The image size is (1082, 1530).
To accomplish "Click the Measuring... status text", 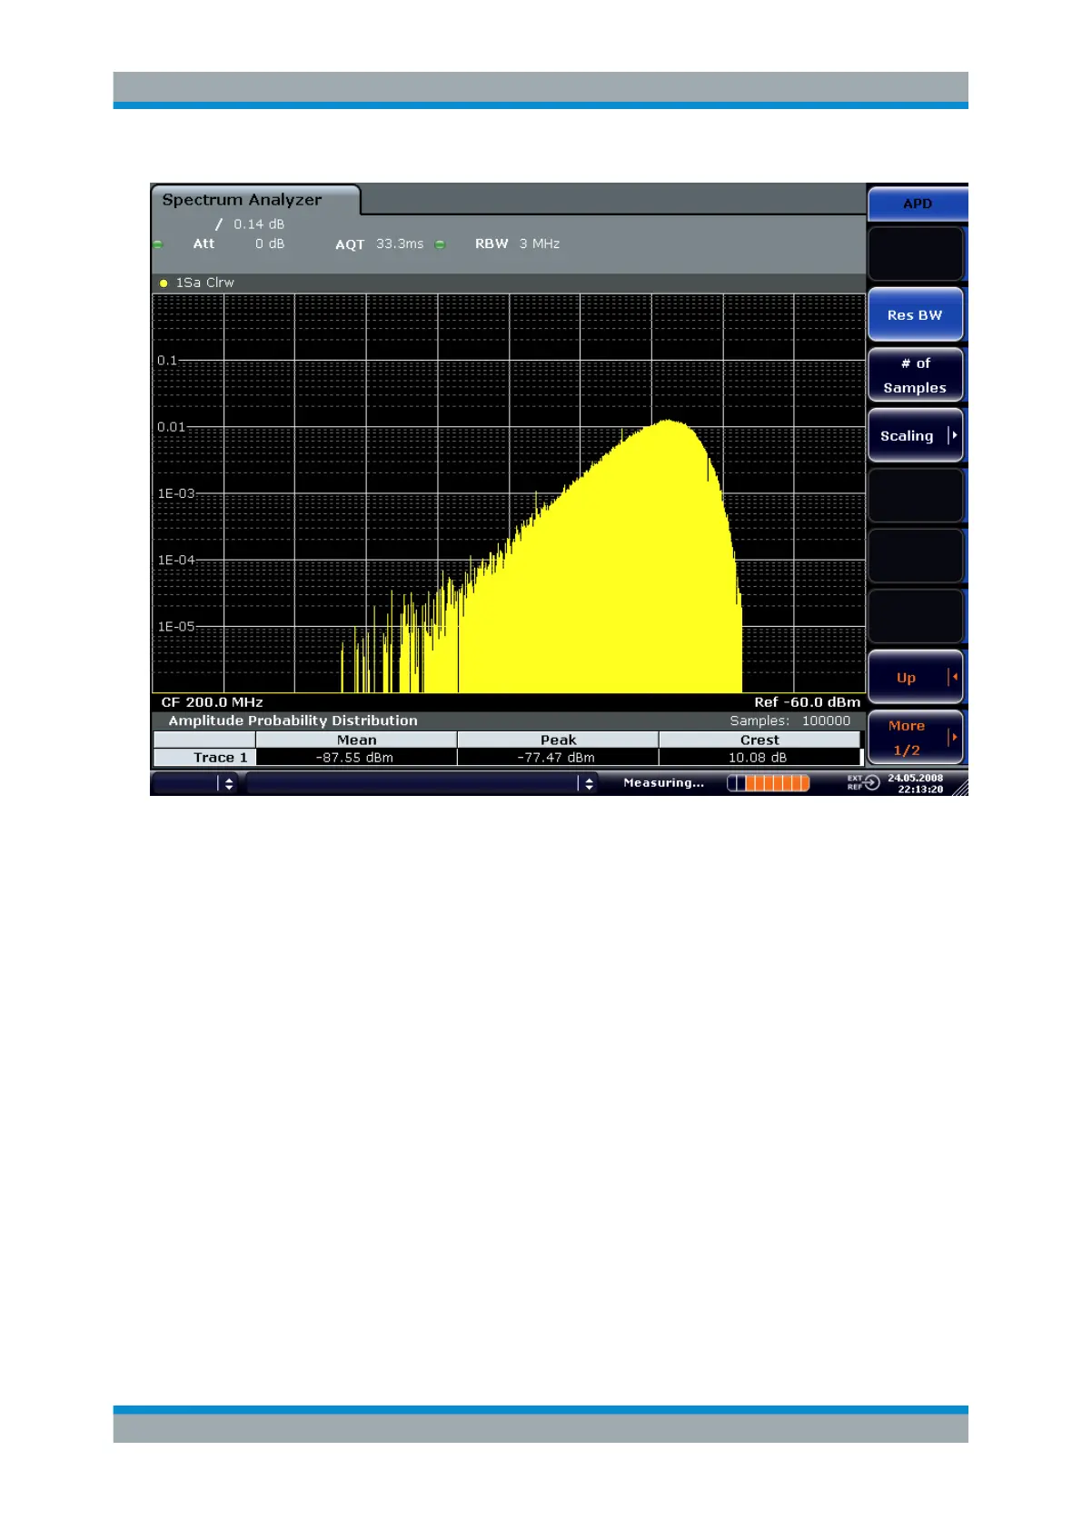I will [x=663, y=783].
